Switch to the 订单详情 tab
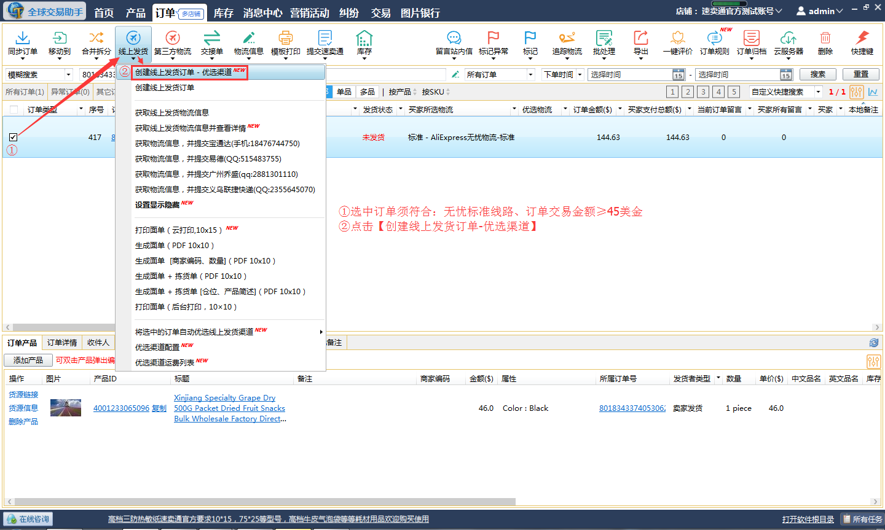This screenshot has width=885, height=530. coord(62,343)
